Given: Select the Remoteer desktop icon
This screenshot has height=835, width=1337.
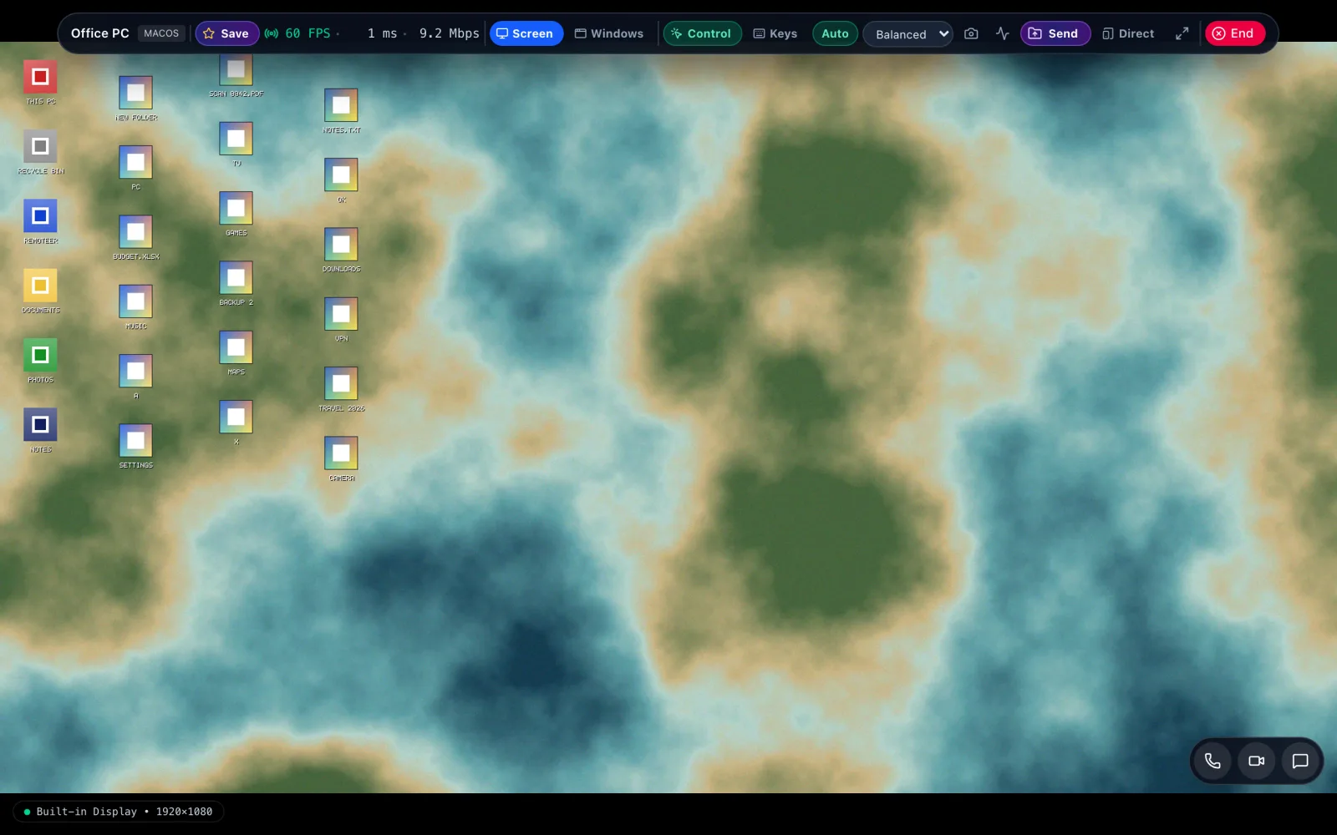Looking at the screenshot, I should coord(40,221).
